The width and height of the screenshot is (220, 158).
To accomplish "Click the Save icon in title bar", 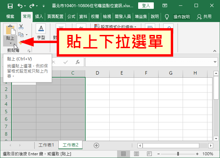I will point(10,6).
